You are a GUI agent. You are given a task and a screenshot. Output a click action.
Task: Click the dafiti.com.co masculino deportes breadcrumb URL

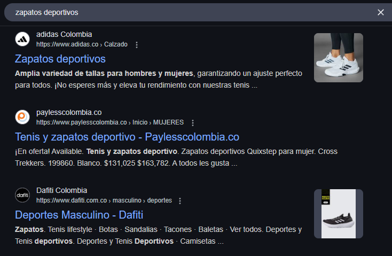tap(104, 200)
